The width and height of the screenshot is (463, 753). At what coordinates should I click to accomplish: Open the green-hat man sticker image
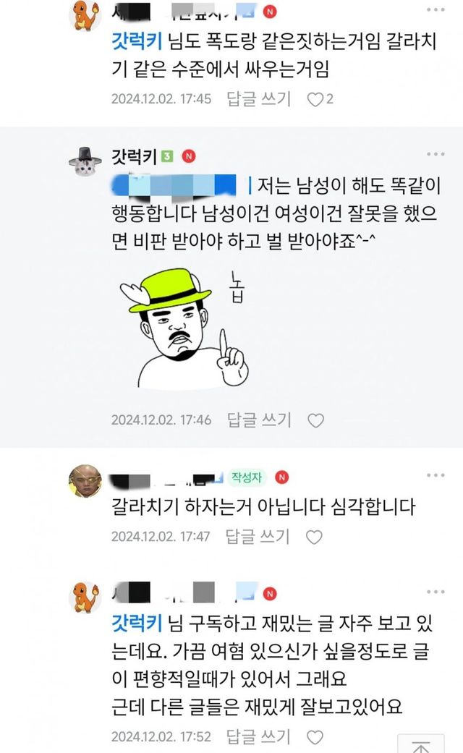185,328
